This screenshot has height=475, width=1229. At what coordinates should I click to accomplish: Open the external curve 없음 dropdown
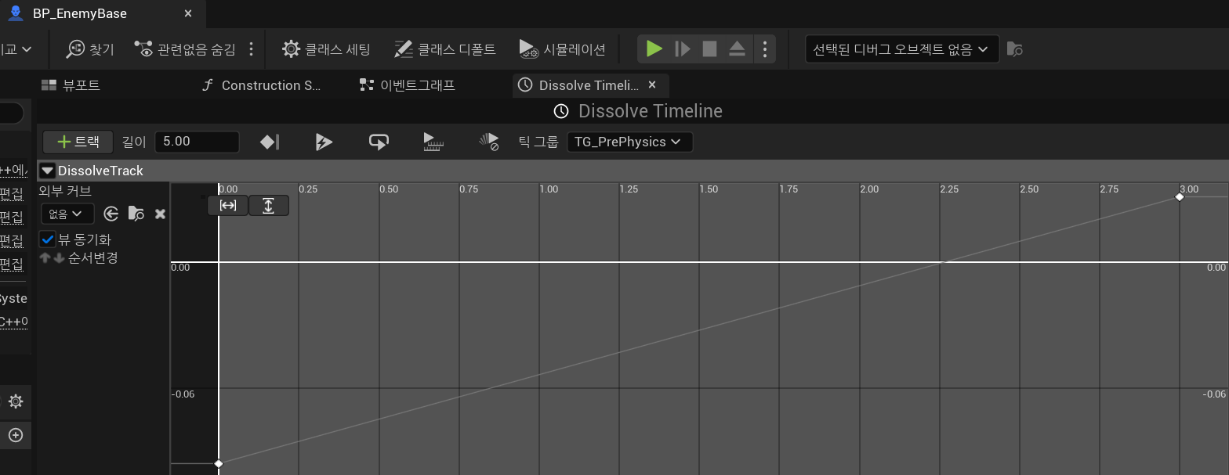pyautogui.click(x=67, y=214)
